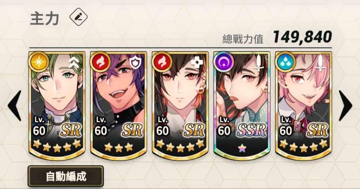This screenshot has width=360, height=189.
Task: Click the 自動編成 auto-formation button
Action: [x=66, y=176]
